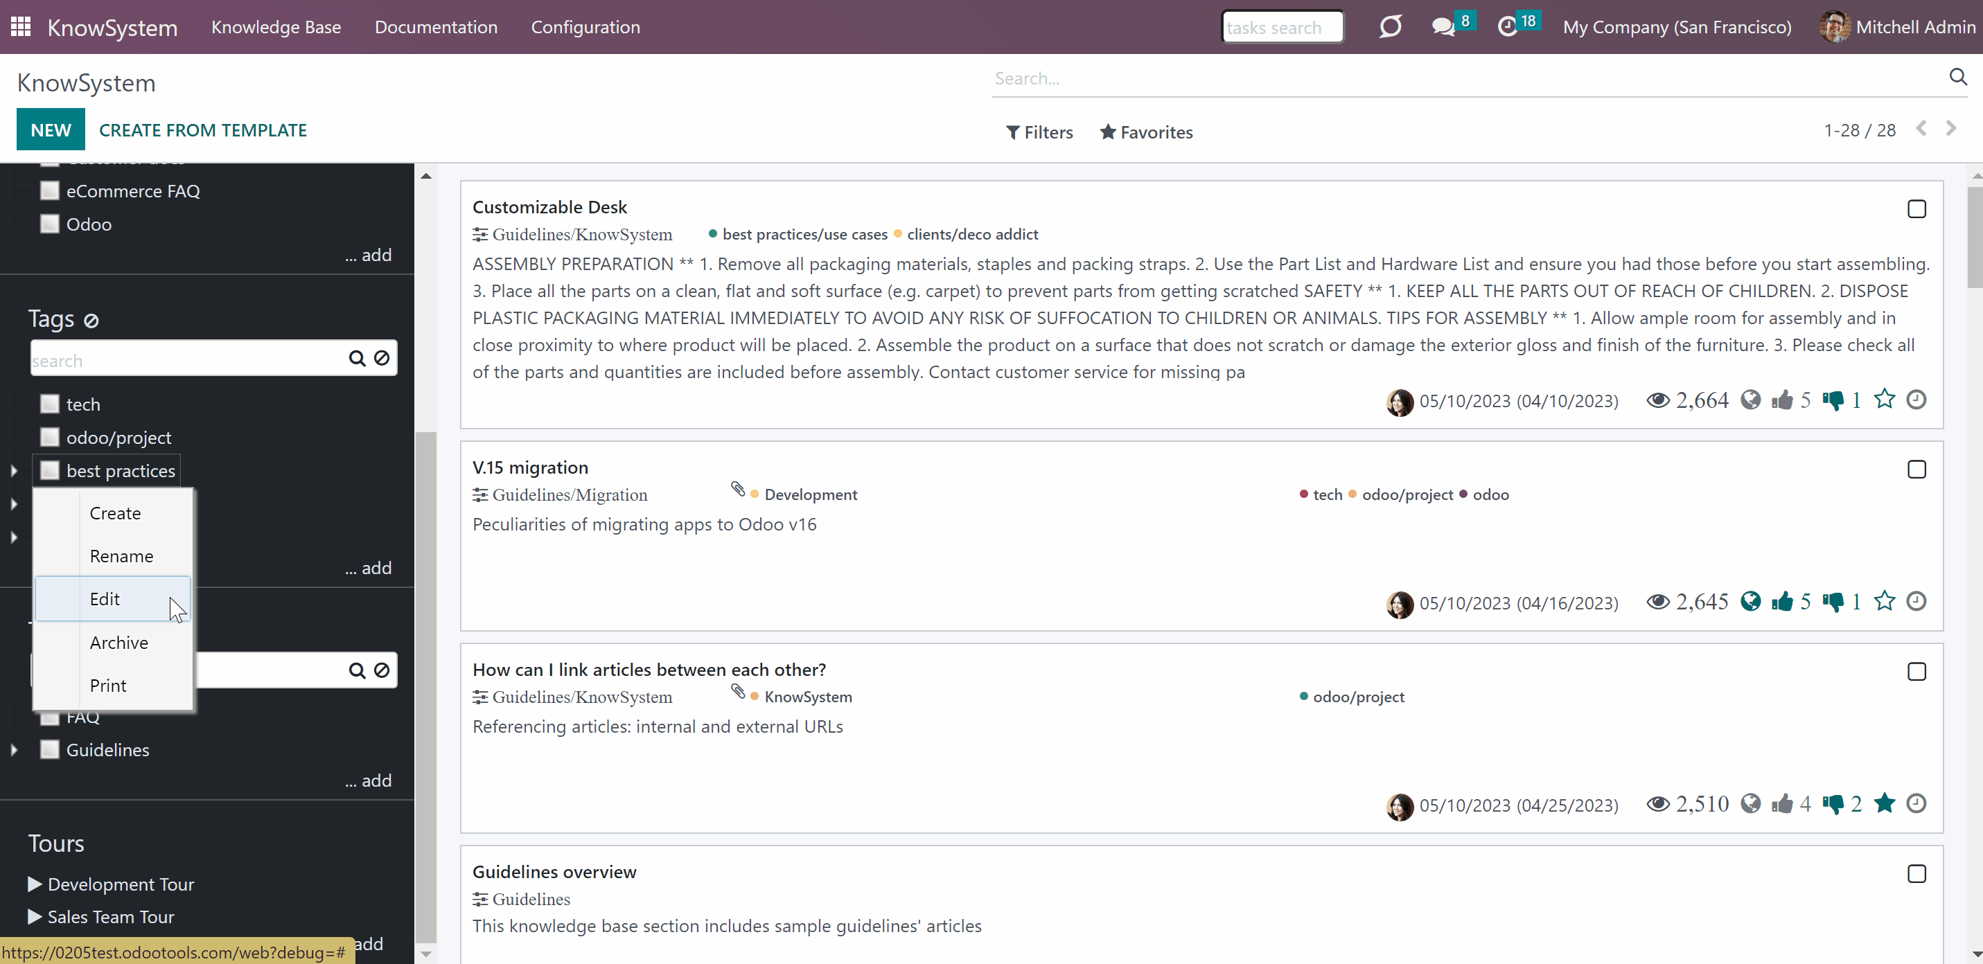Tick the Odoo sidebar checkbox
The height and width of the screenshot is (964, 1983).
pyautogui.click(x=50, y=224)
